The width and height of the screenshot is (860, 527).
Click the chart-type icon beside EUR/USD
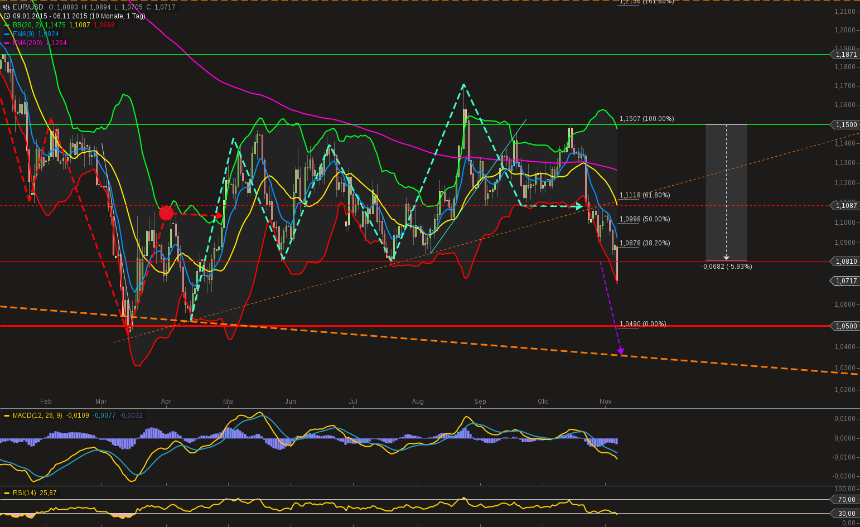[x=7, y=7]
